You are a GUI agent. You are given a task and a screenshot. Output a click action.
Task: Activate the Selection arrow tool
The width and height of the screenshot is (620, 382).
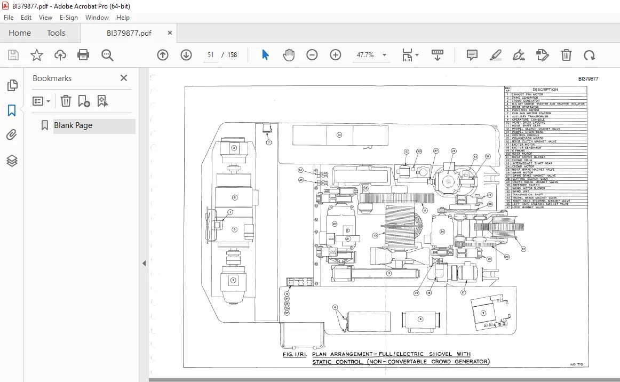tap(265, 55)
